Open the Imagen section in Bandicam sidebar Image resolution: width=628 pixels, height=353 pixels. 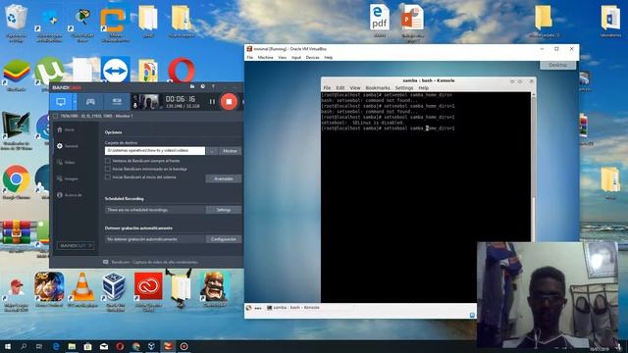[x=68, y=178]
